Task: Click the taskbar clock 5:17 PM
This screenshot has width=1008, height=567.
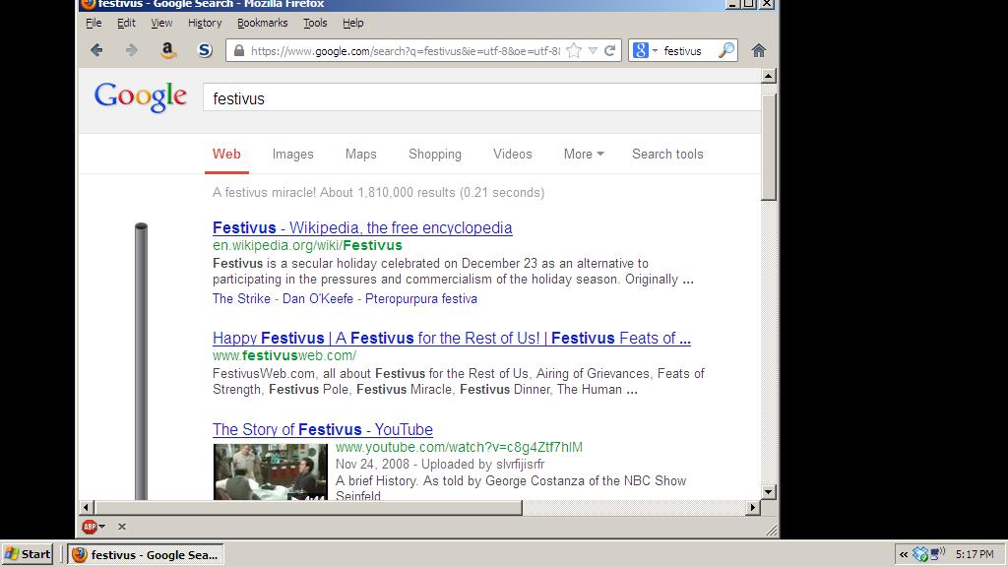Action: tap(974, 554)
